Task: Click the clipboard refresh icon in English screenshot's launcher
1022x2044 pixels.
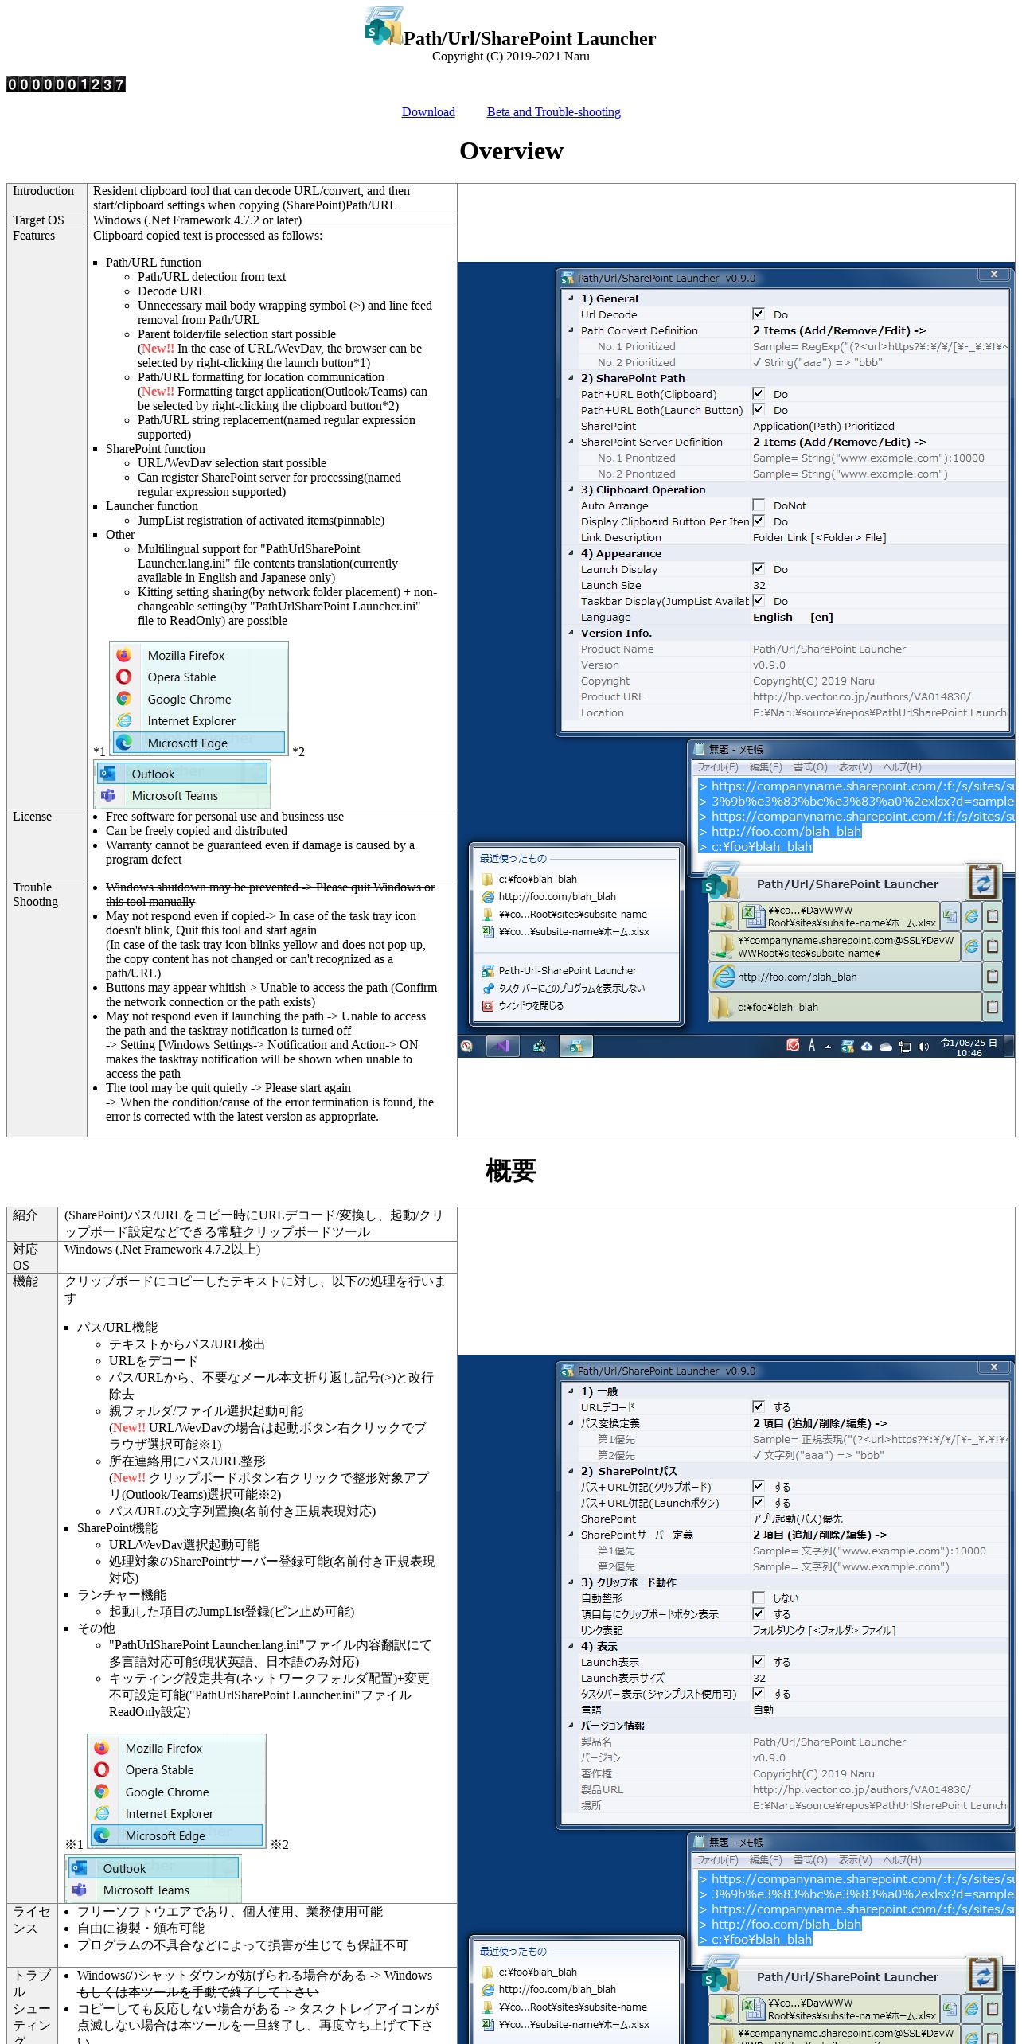Action: pyautogui.click(x=984, y=882)
